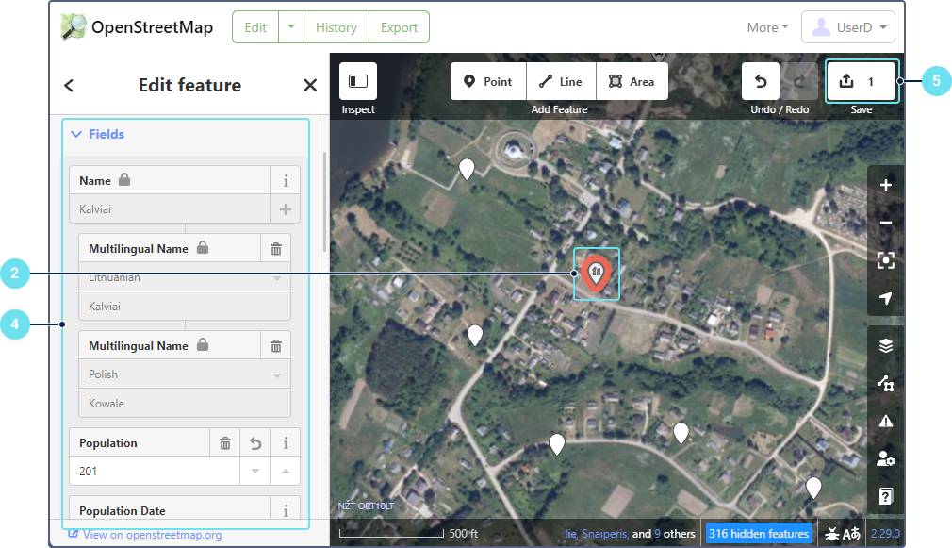Select the Area add feature tool
Screen dimensions: 952x548
click(x=632, y=82)
